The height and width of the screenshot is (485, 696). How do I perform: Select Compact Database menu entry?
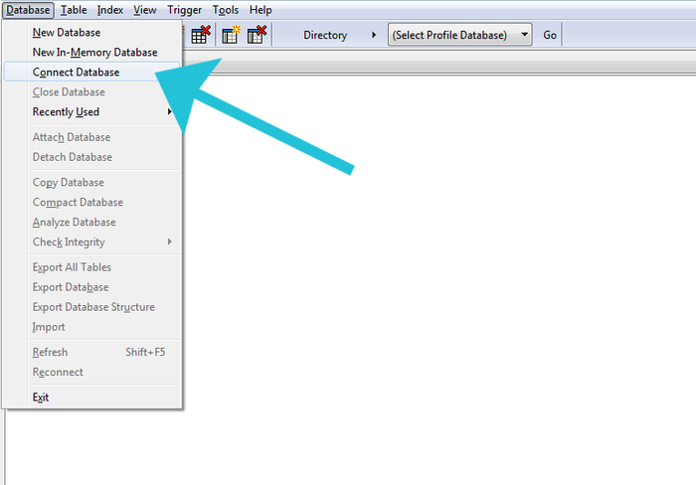(91, 203)
